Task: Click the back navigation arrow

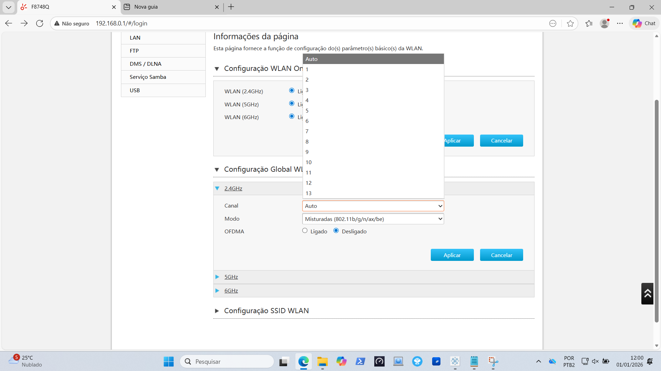Action: pyautogui.click(x=9, y=23)
